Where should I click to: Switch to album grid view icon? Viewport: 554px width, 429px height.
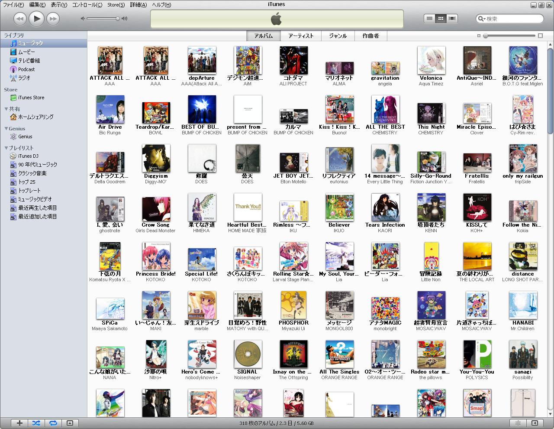(x=441, y=19)
